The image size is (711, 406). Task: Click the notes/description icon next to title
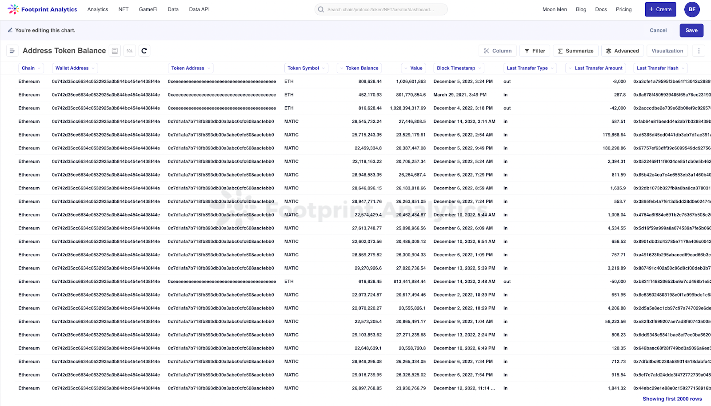[x=115, y=50]
